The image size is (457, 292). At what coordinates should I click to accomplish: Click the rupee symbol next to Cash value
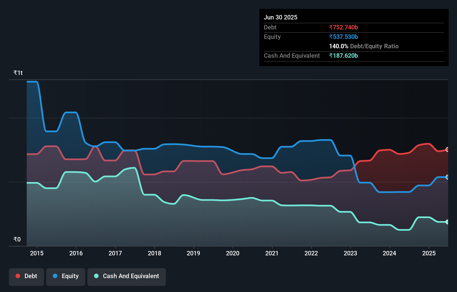331,56
